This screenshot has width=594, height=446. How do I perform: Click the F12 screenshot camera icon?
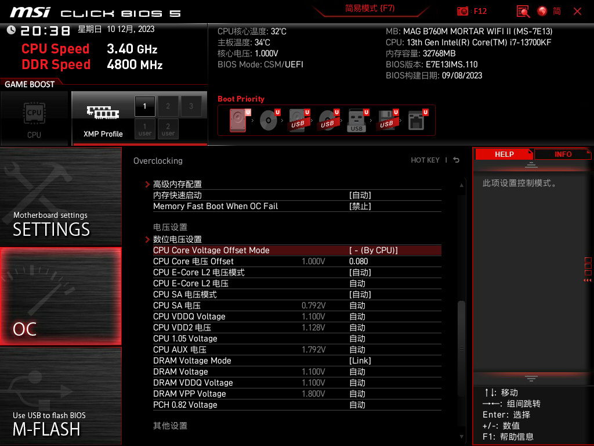coord(462,12)
